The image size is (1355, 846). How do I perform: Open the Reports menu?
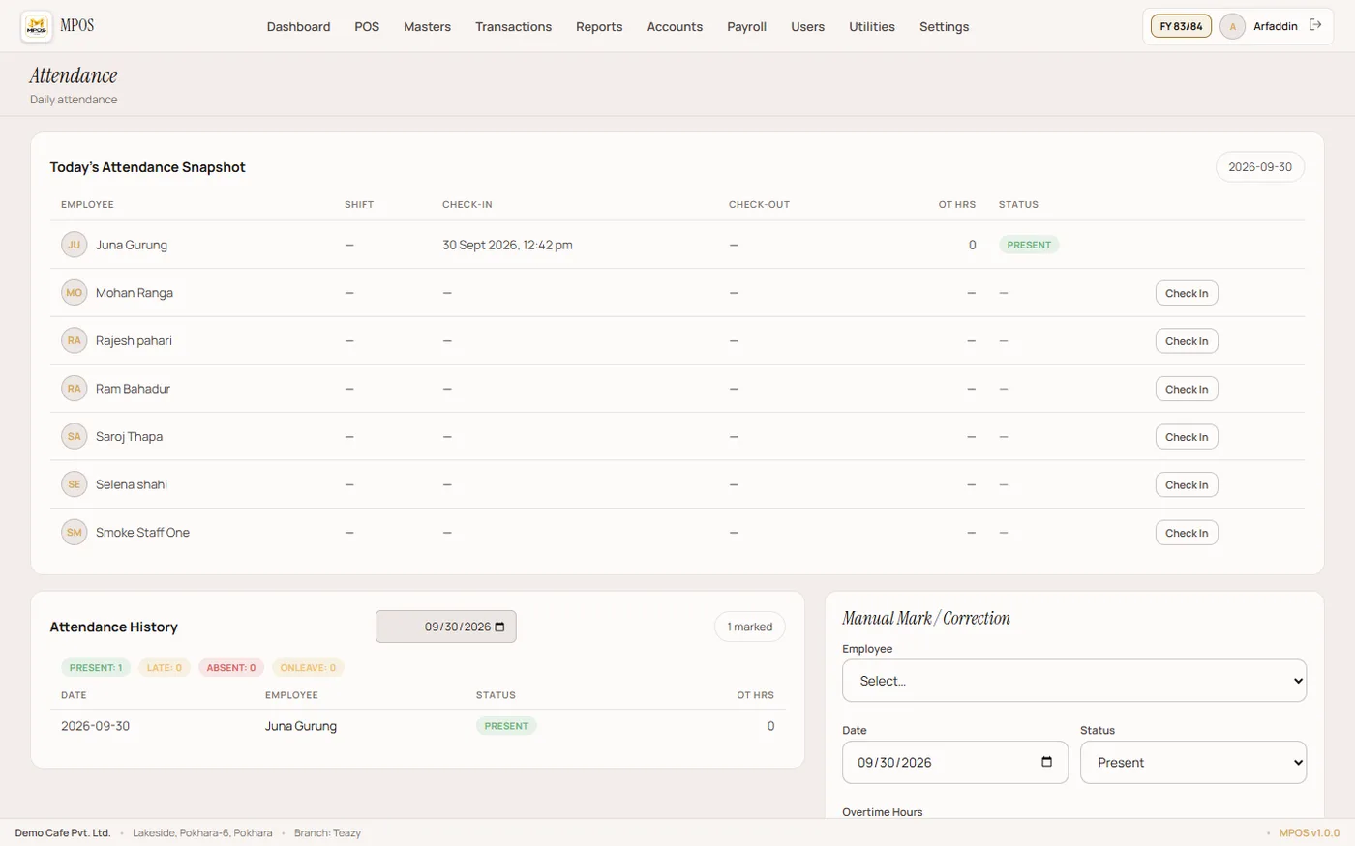coord(599,26)
